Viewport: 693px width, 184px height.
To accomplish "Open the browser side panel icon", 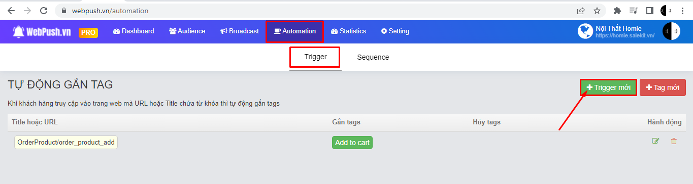I will coord(649,10).
